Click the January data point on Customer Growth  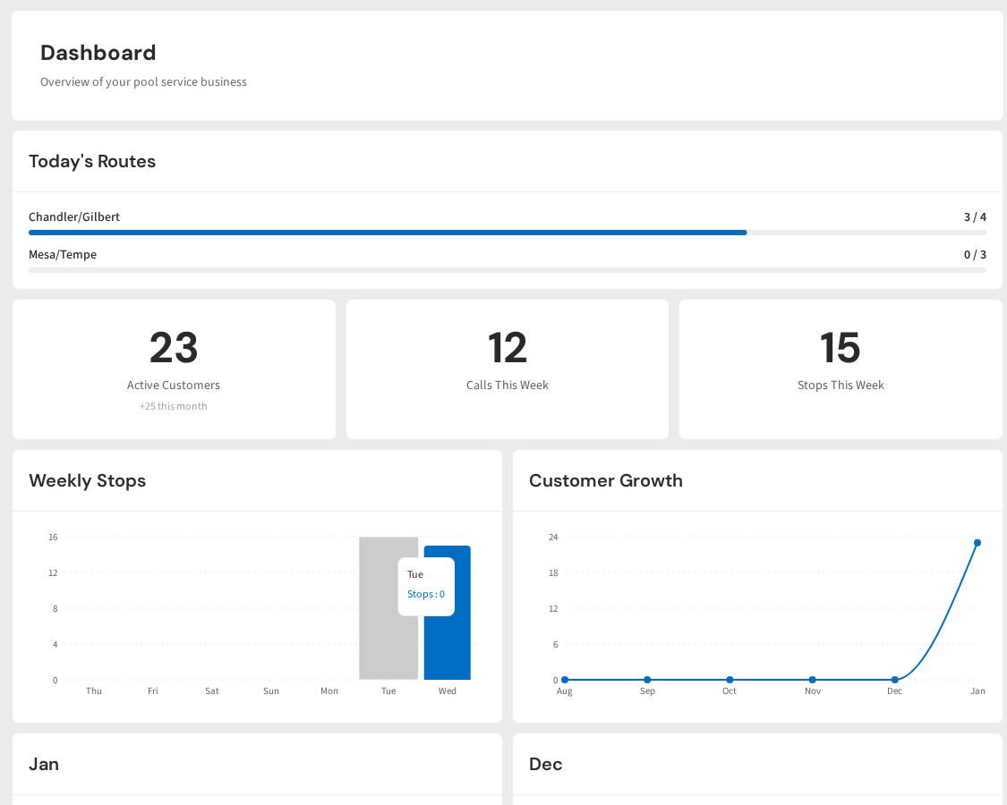coord(977,542)
